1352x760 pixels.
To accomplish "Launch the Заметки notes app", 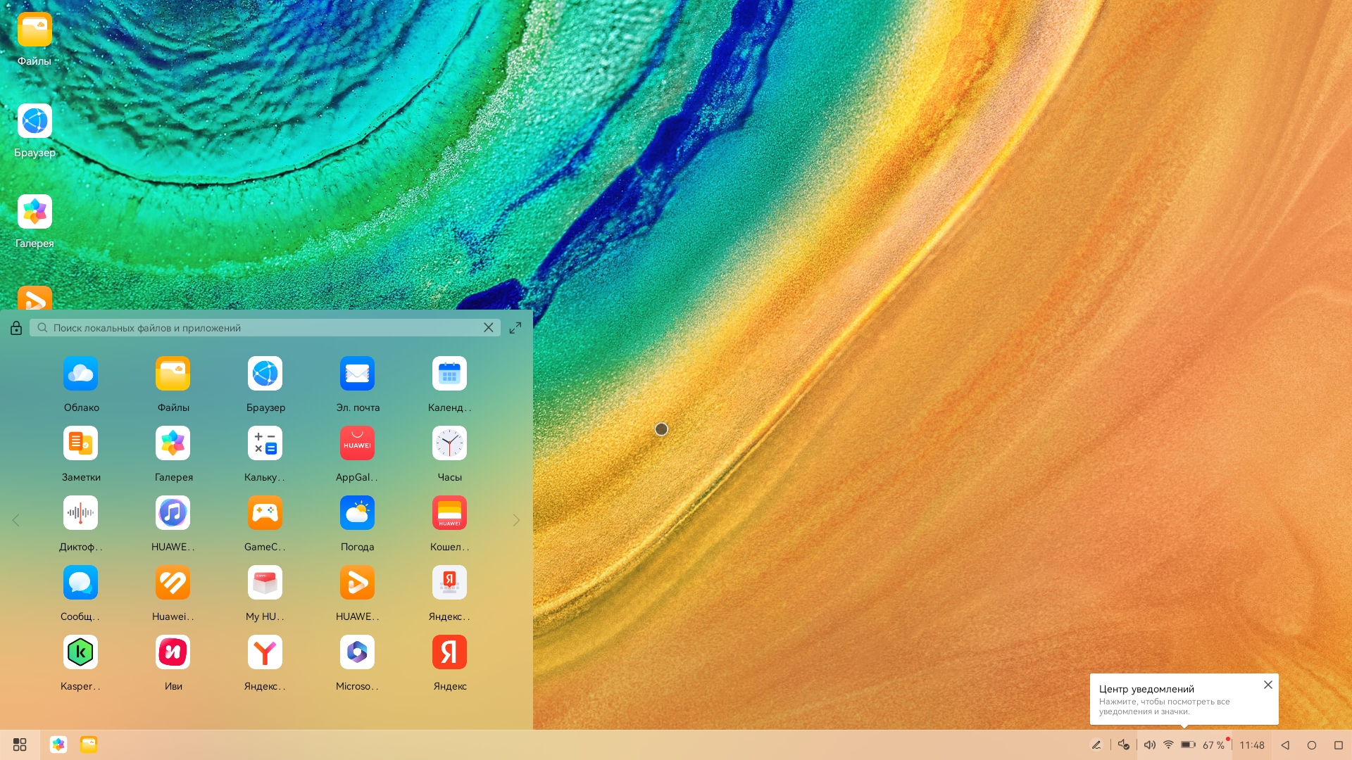I will [x=80, y=443].
